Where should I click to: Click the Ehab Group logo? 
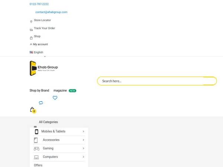44,68
